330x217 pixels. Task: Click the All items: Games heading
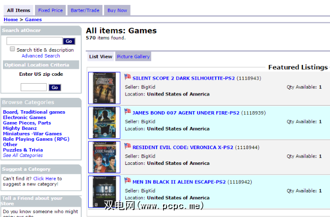(x=121, y=31)
